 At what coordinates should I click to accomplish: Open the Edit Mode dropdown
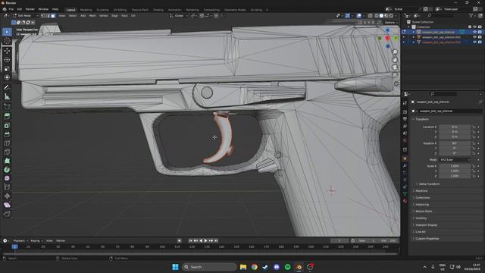[x=25, y=15]
